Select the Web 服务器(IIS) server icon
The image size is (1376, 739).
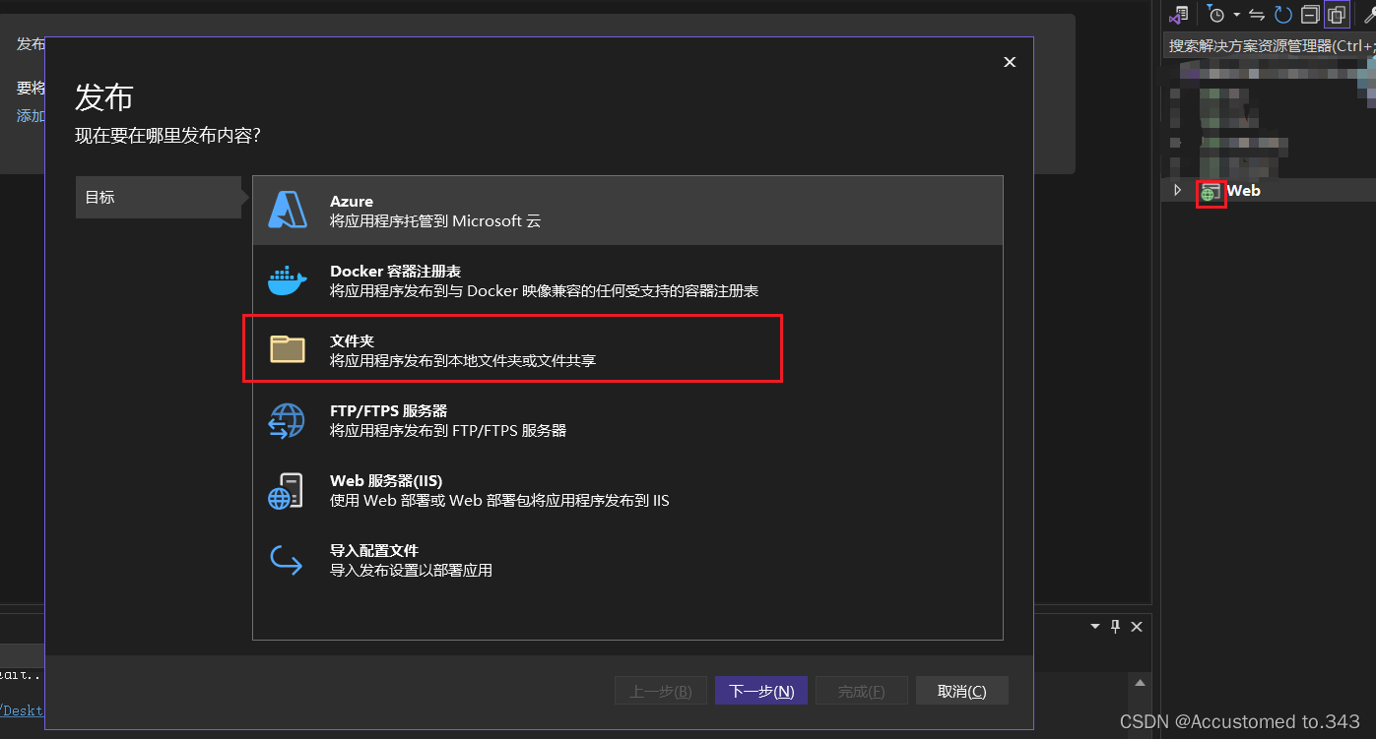coord(288,489)
